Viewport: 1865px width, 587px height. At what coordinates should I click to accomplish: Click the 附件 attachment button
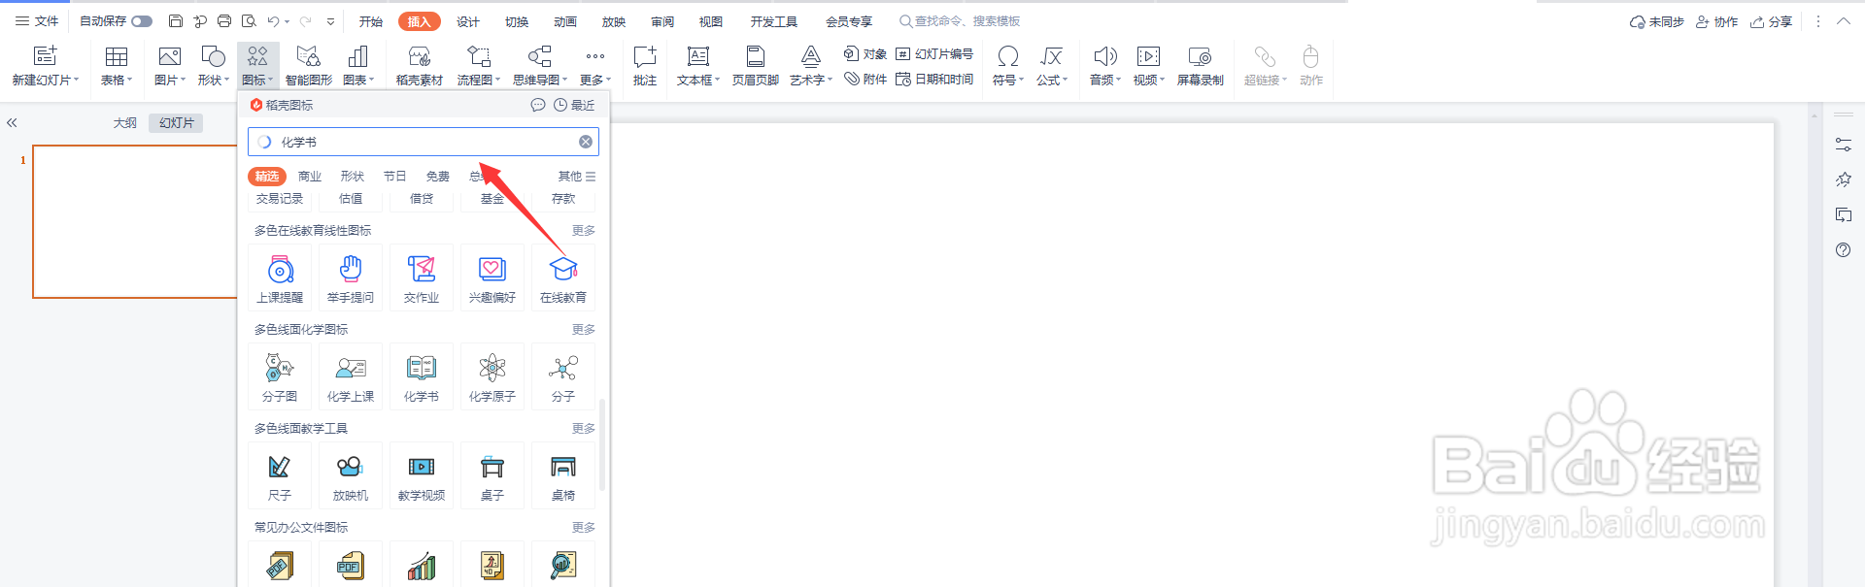865,80
